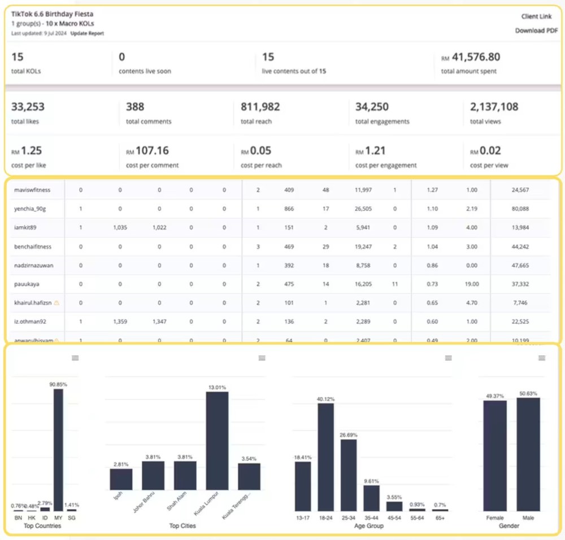Click warning icon beside anwarulhisyam
Image resolution: width=565 pixels, height=540 pixels.
56,340
